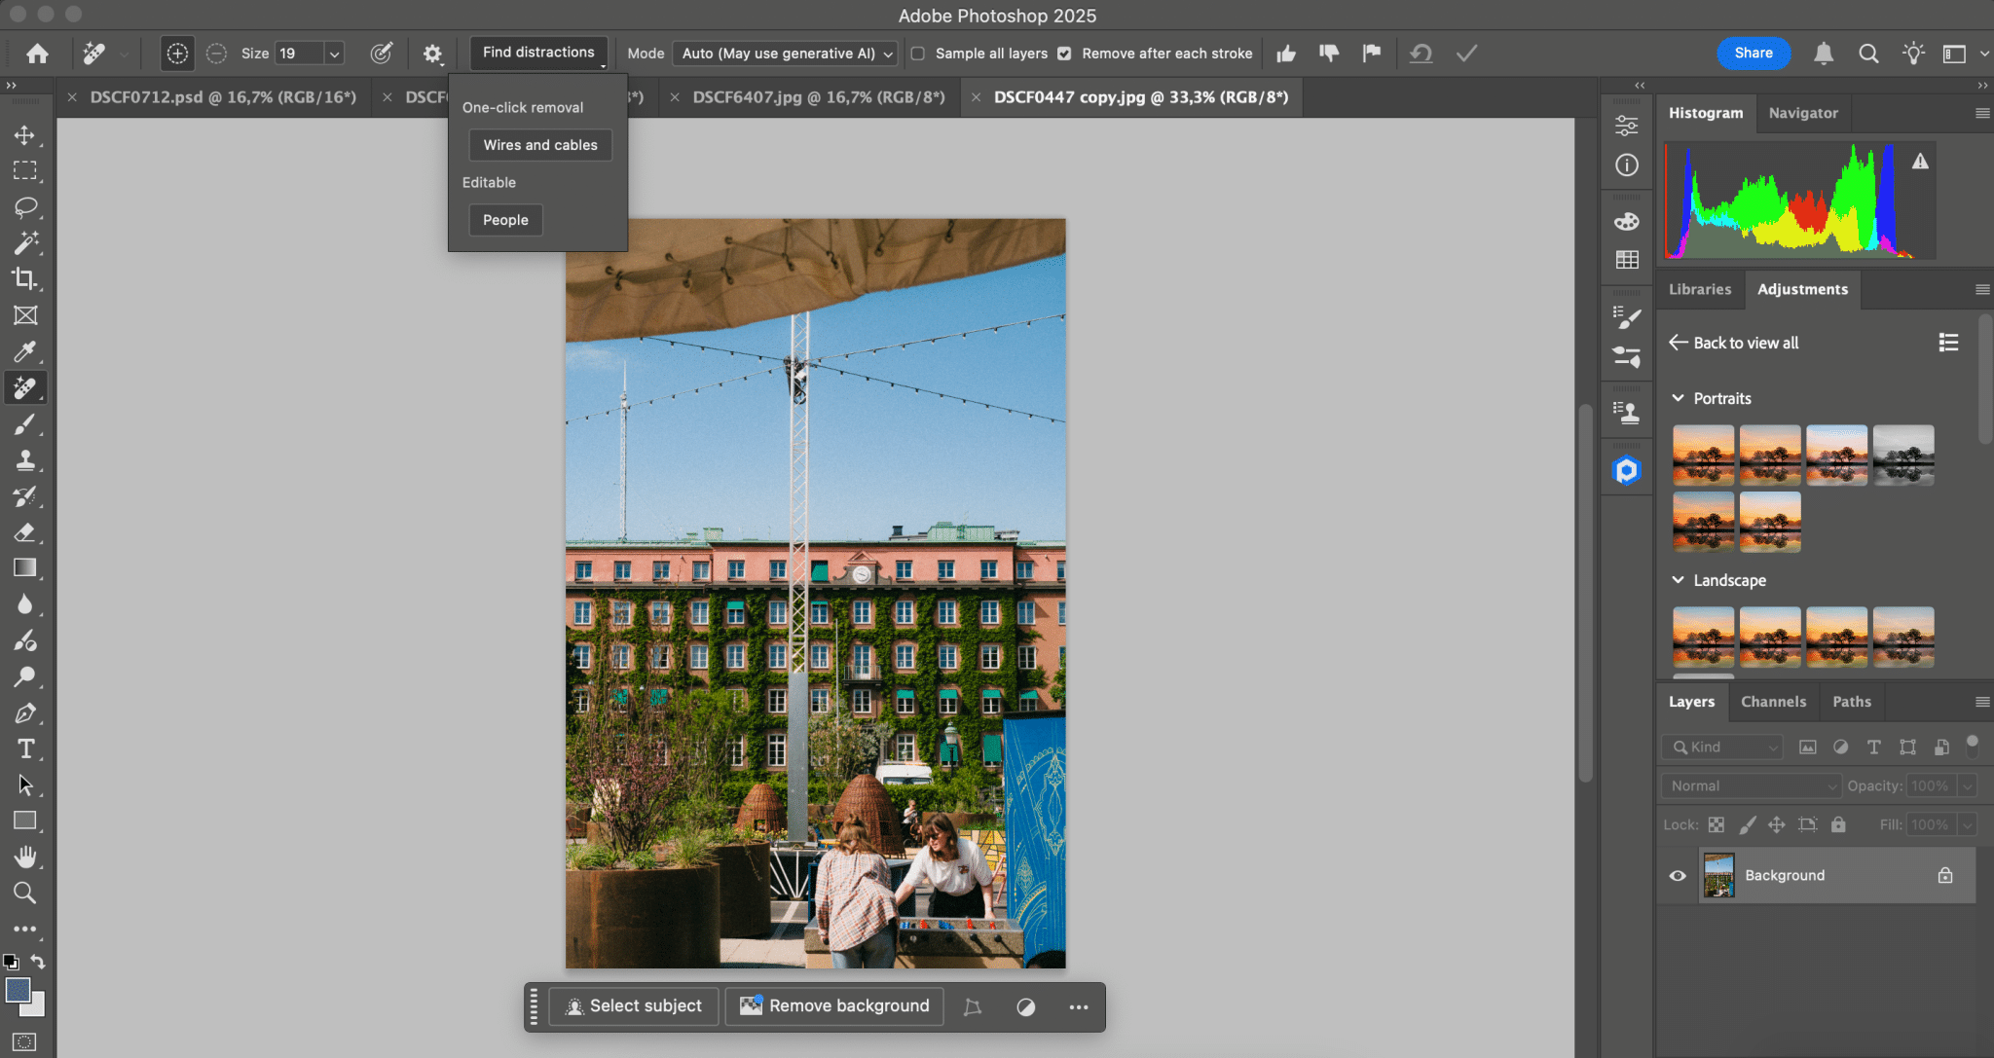The width and height of the screenshot is (1994, 1058).
Task: Click the Remove background button
Action: (x=833, y=1006)
